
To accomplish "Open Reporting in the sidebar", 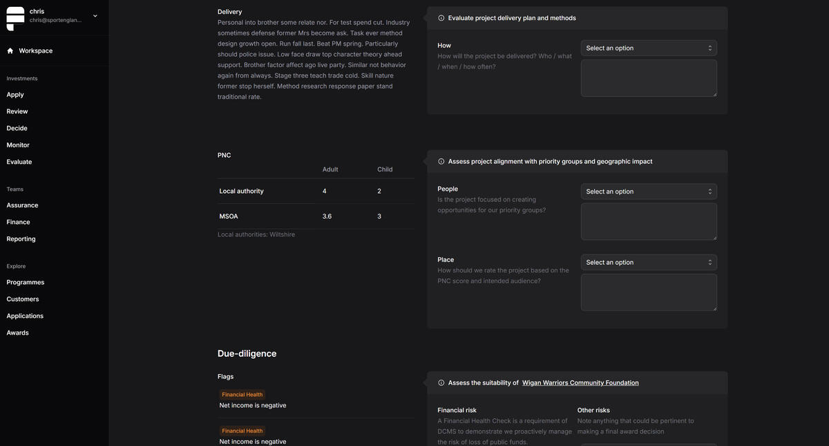I will click(21, 239).
